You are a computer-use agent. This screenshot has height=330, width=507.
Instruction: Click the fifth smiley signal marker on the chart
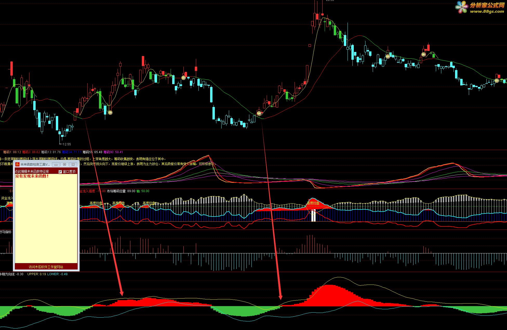click(x=423, y=55)
